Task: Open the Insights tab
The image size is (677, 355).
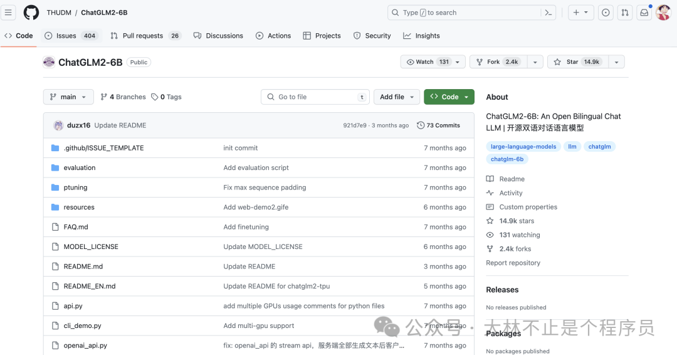Action: 421,36
